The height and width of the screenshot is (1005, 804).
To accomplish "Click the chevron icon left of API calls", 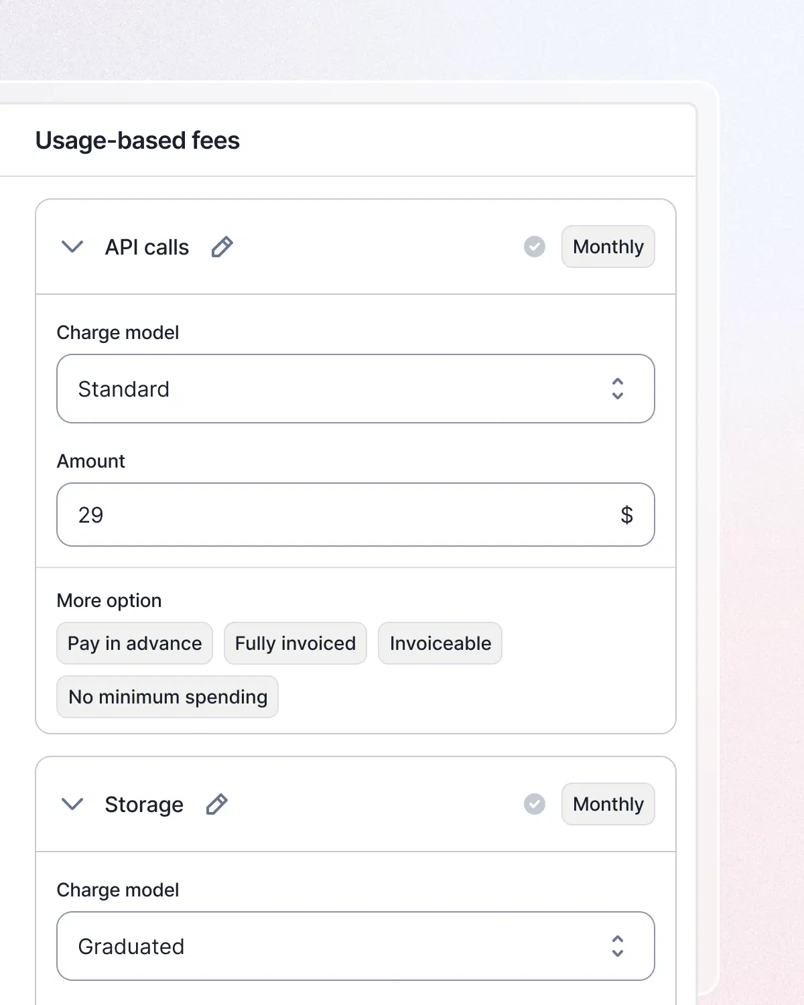I will tap(72, 247).
